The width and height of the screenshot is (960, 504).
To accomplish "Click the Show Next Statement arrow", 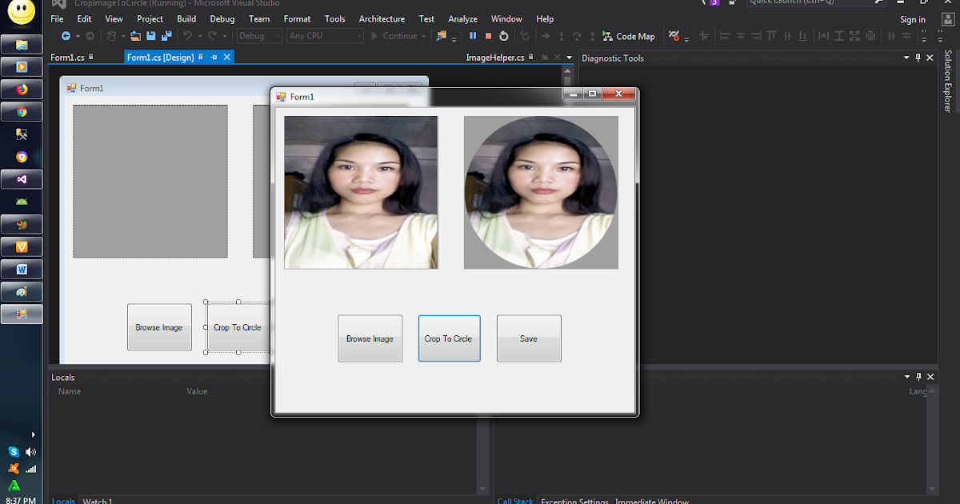I will pos(545,36).
